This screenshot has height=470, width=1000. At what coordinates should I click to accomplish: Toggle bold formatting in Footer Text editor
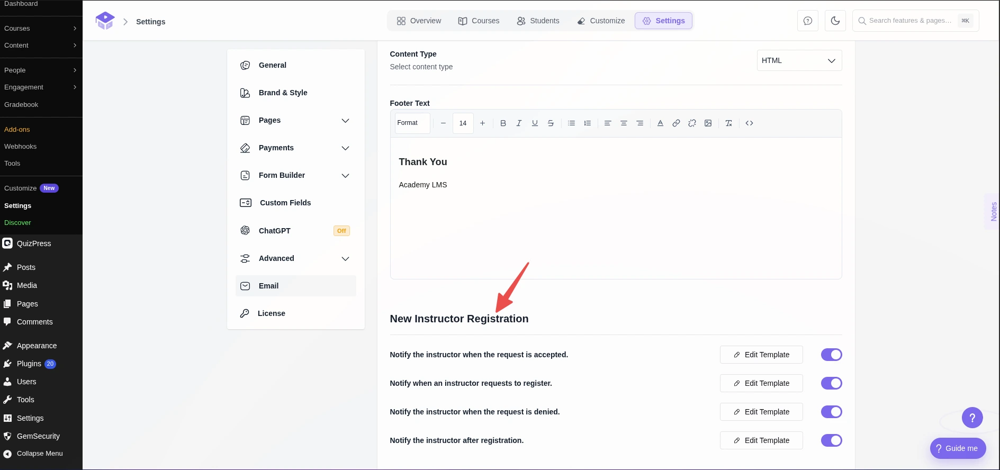click(x=503, y=123)
